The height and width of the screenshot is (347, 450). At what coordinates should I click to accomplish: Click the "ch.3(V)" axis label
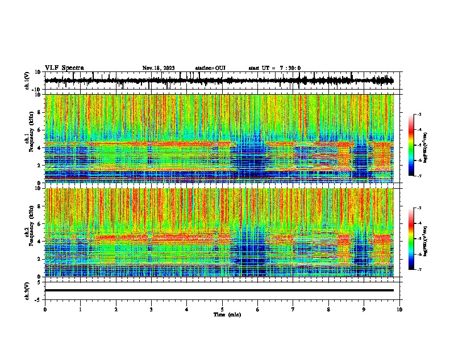27,291
